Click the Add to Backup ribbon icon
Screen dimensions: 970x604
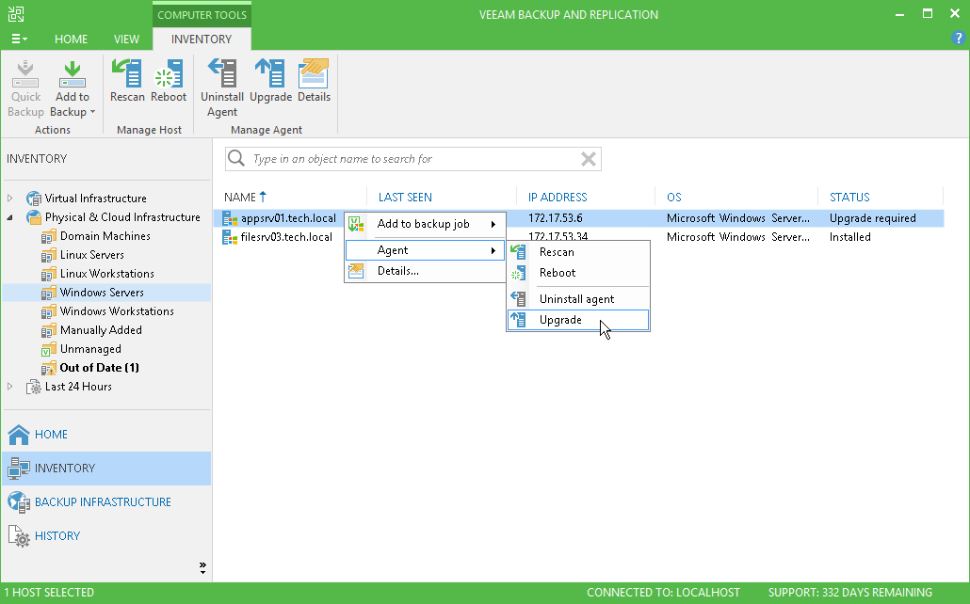coord(73,75)
